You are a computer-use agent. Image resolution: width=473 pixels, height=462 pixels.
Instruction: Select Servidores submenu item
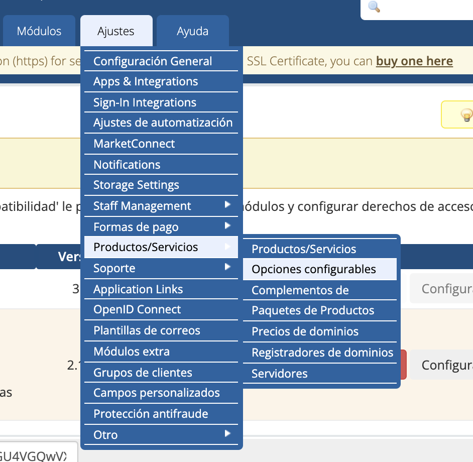(x=320, y=373)
